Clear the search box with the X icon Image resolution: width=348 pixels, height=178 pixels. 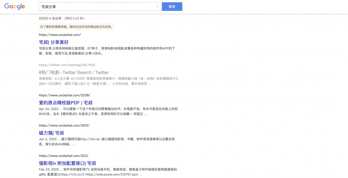(x=158, y=7)
